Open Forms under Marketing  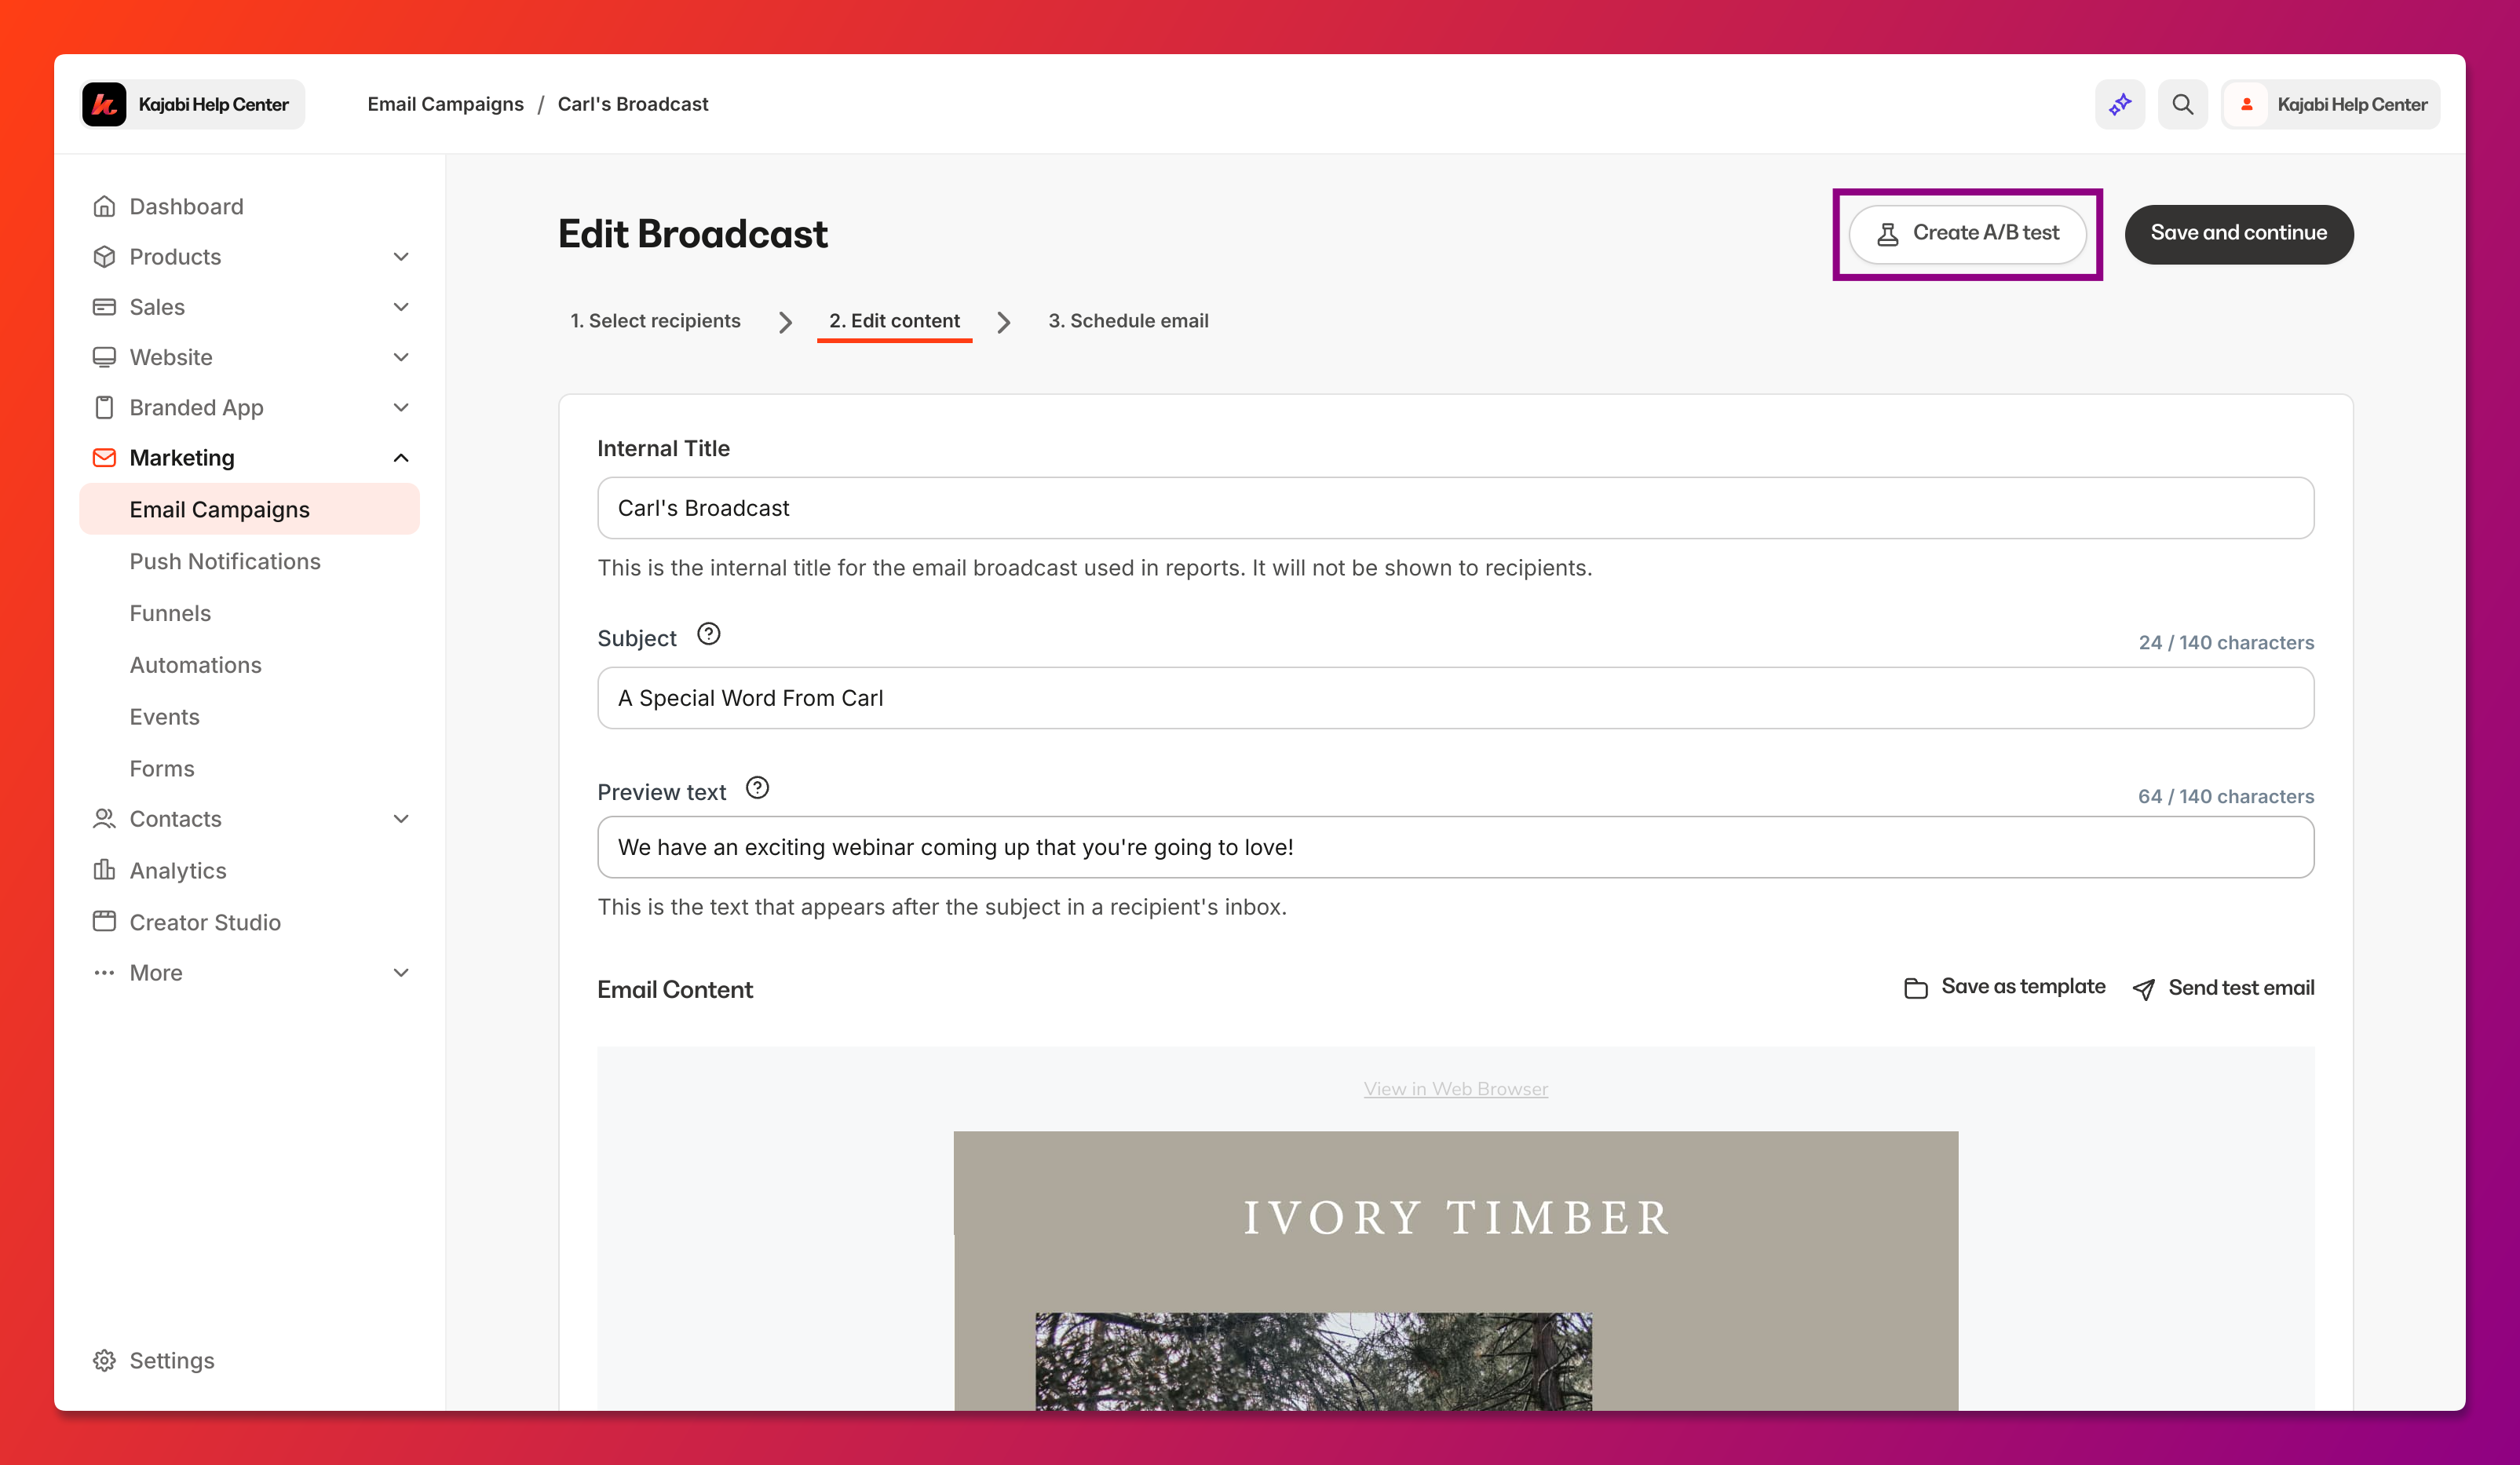(162, 768)
